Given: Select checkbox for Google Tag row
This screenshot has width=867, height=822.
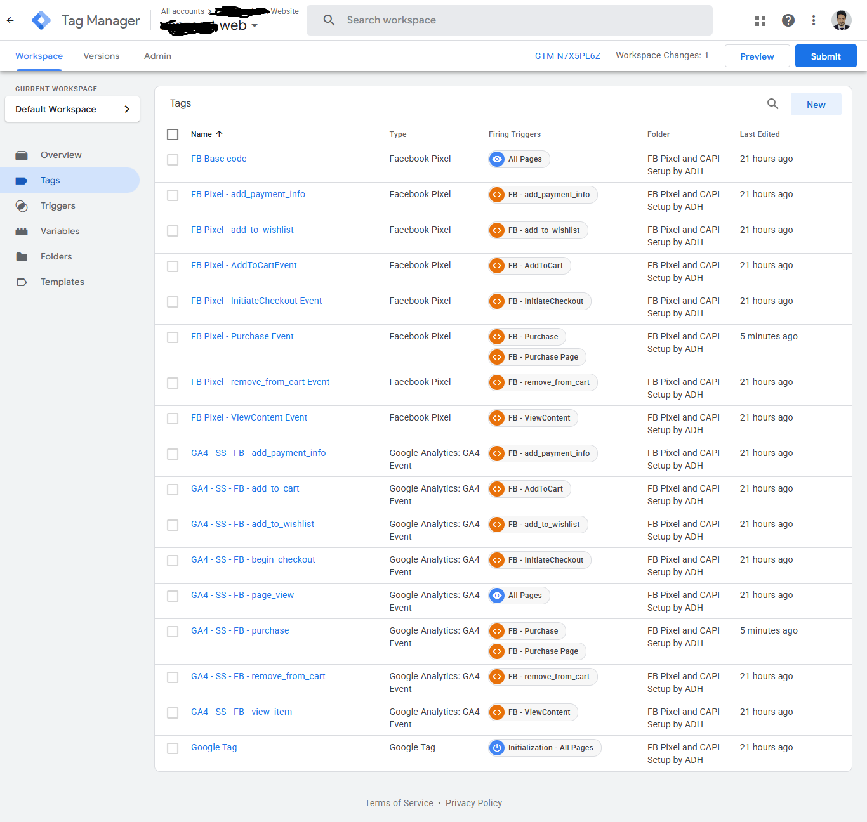Looking at the screenshot, I should click(173, 748).
